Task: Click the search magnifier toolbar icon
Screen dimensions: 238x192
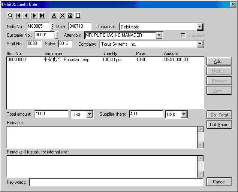Action: point(10,16)
